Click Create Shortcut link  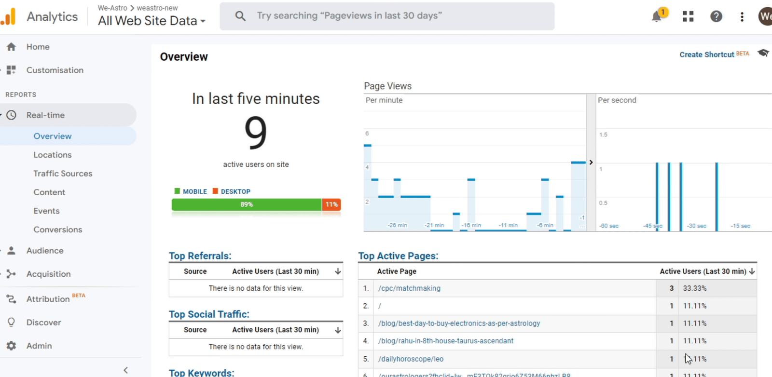(x=707, y=54)
